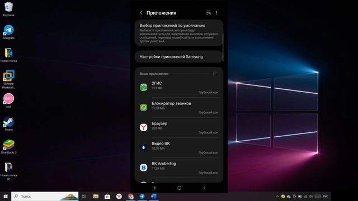Image resolution: width=358 pixels, height=201 pixels.
Task: Open Выбор приложений по умолчанию
Action: click(179, 33)
